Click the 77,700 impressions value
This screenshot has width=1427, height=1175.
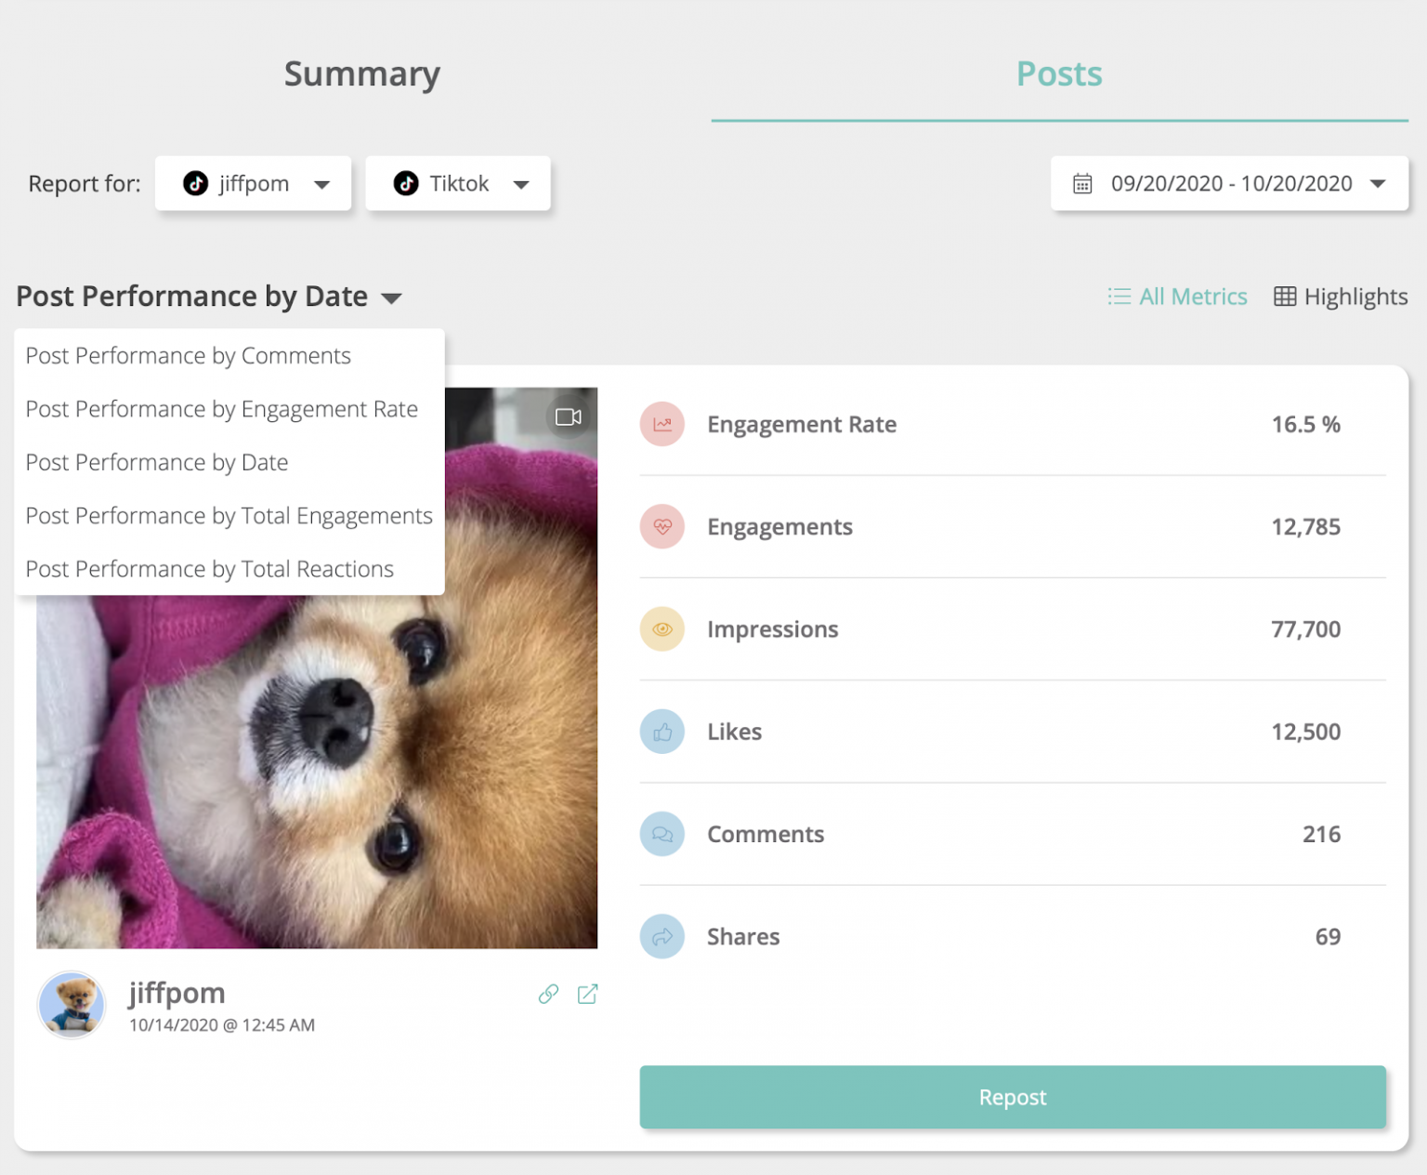click(1305, 629)
